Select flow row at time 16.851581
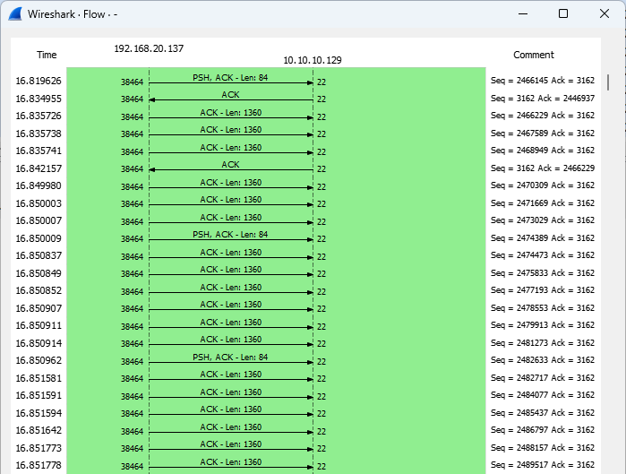This screenshot has width=626, height=474. pyautogui.click(x=305, y=378)
